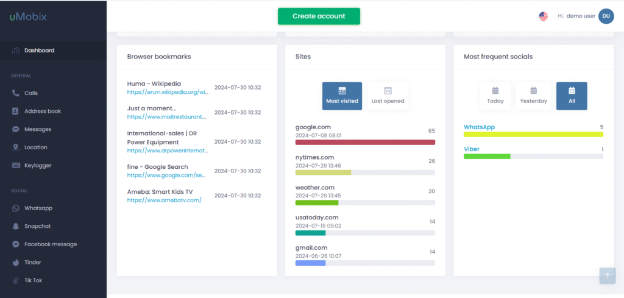
Task: Open the Huma Wikipedia bookmark link
Action: [x=168, y=92]
